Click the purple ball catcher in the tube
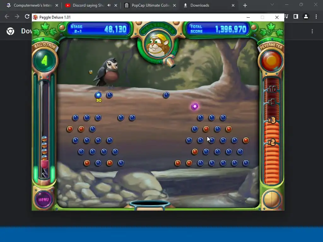The height and width of the screenshot is (242, 323). pyautogui.click(x=44, y=164)
